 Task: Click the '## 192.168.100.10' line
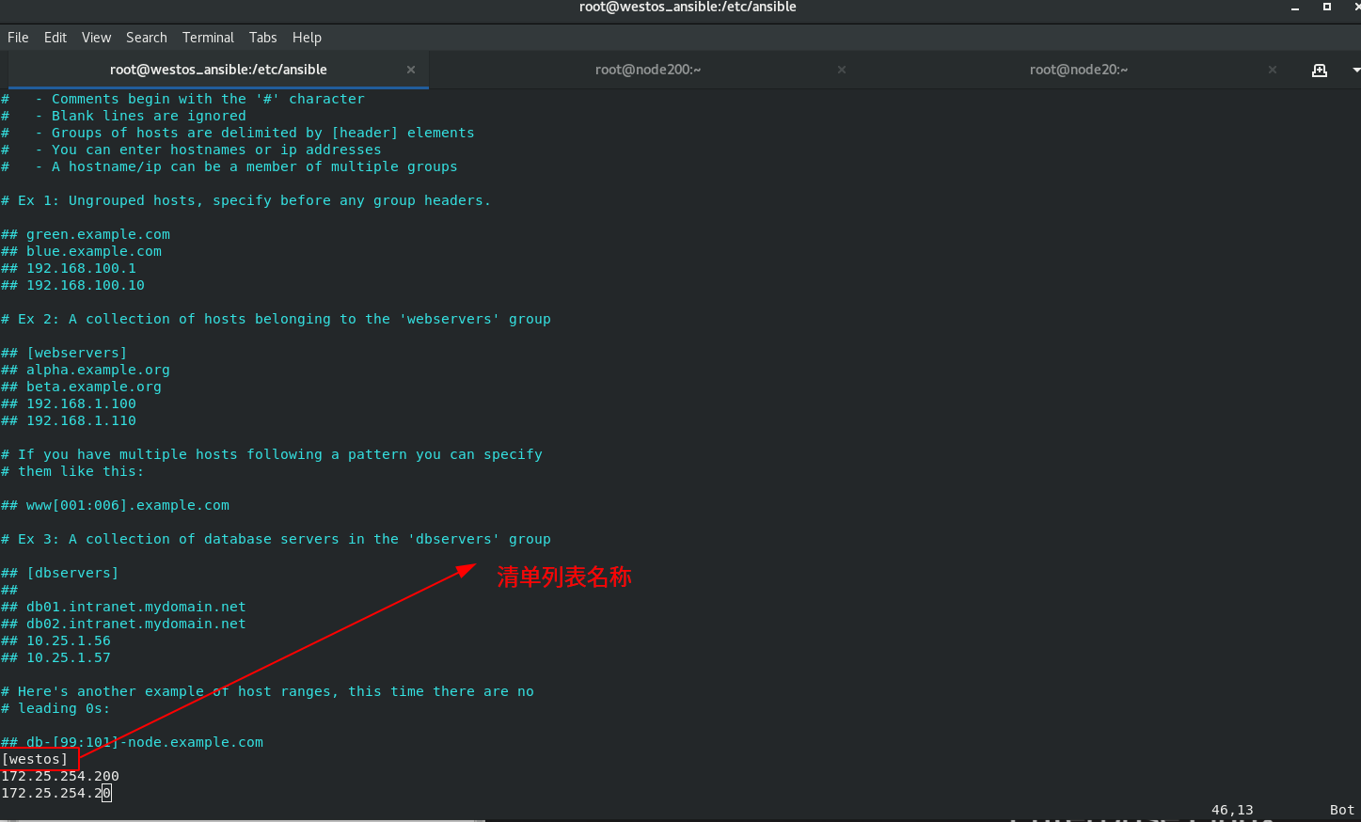73,285
